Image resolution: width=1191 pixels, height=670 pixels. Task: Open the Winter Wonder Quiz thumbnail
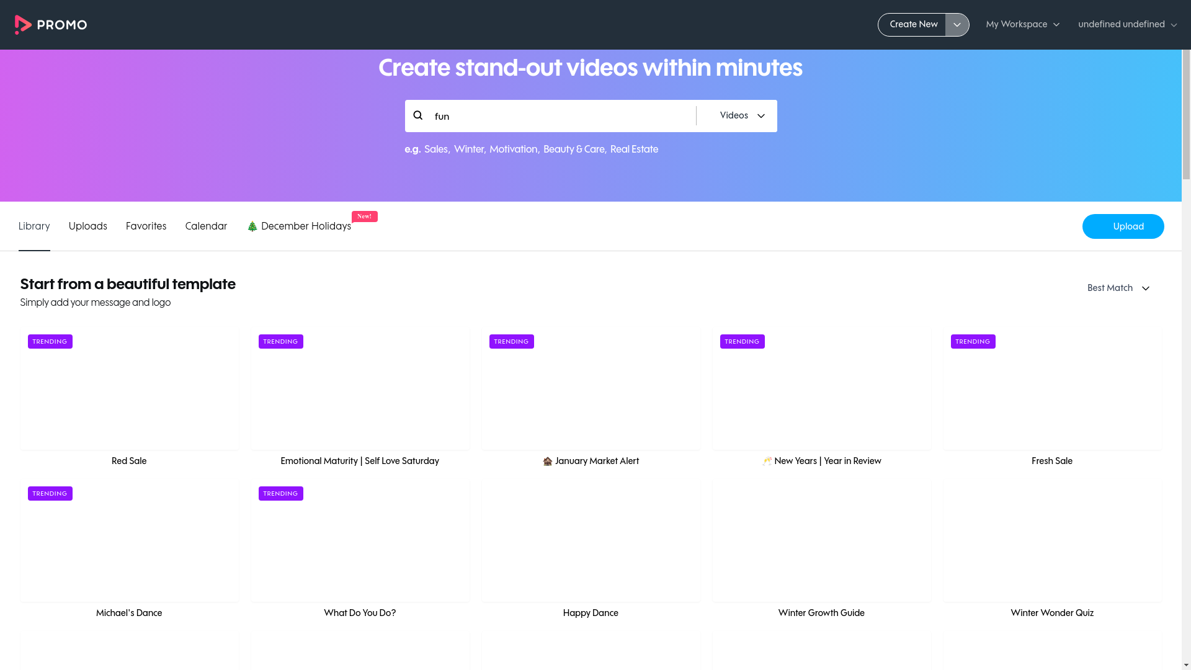point(1052,540)
